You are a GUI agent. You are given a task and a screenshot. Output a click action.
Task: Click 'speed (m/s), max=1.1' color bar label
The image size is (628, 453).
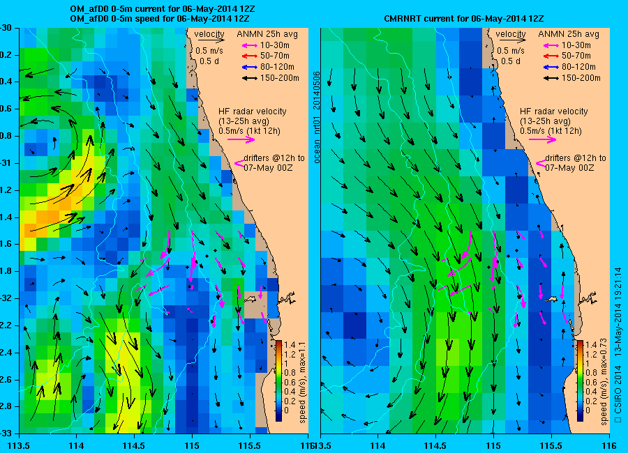coord(302,383)
